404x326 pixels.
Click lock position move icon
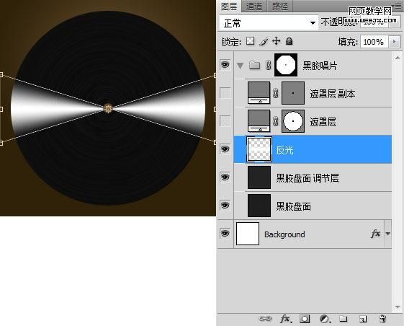click(277, 41)
